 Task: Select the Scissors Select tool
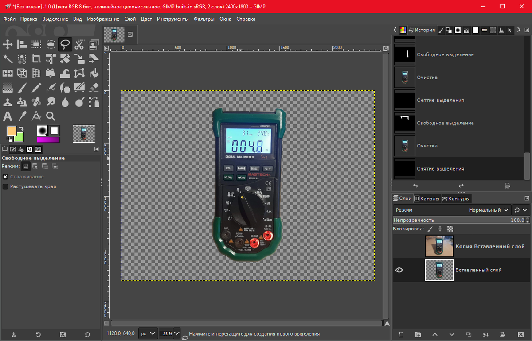79,44
